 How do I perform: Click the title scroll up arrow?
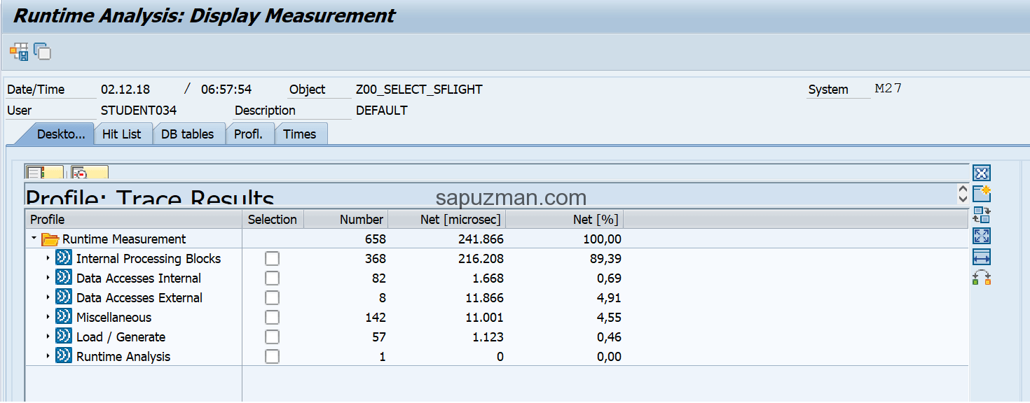pyautogui.click(x=963, y=189)
